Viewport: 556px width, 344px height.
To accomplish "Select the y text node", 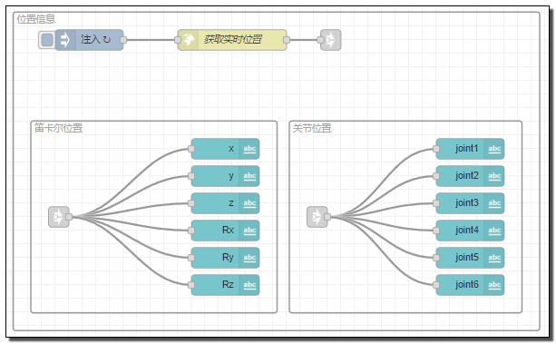I will (x=225, y=176).
